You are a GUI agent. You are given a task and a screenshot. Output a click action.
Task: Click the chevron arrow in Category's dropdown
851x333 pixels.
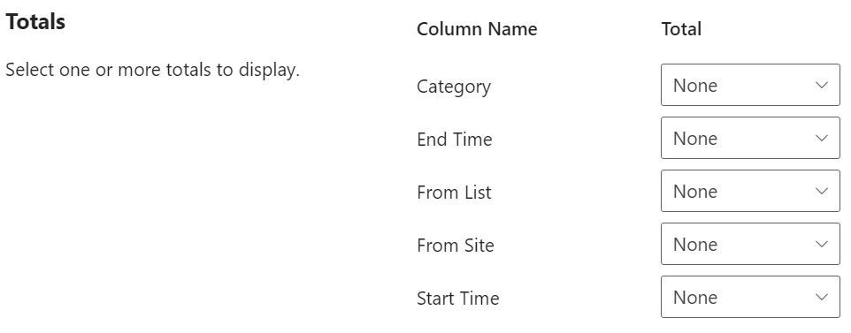(822, 85)
